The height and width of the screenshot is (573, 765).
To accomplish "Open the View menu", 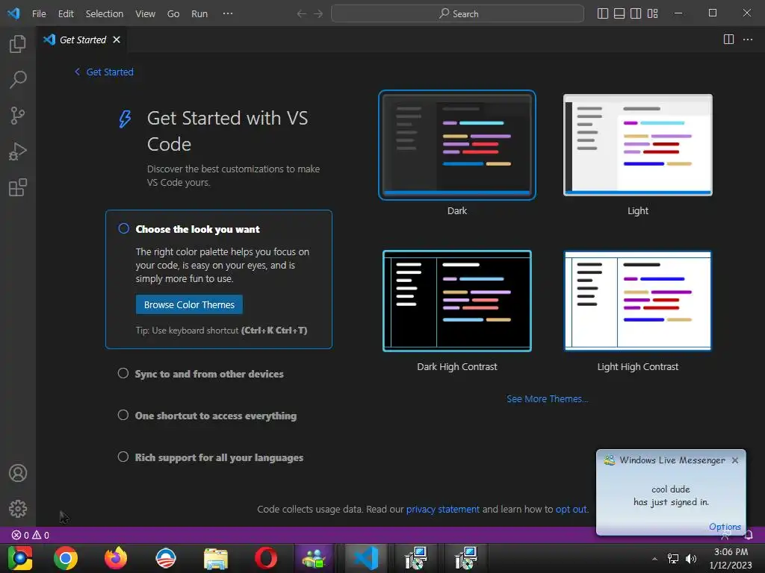I will tap(146, 13).
